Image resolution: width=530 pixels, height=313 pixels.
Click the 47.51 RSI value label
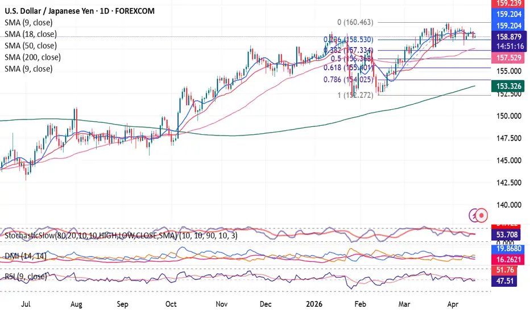pyautogui.click(x=504, y=281)
